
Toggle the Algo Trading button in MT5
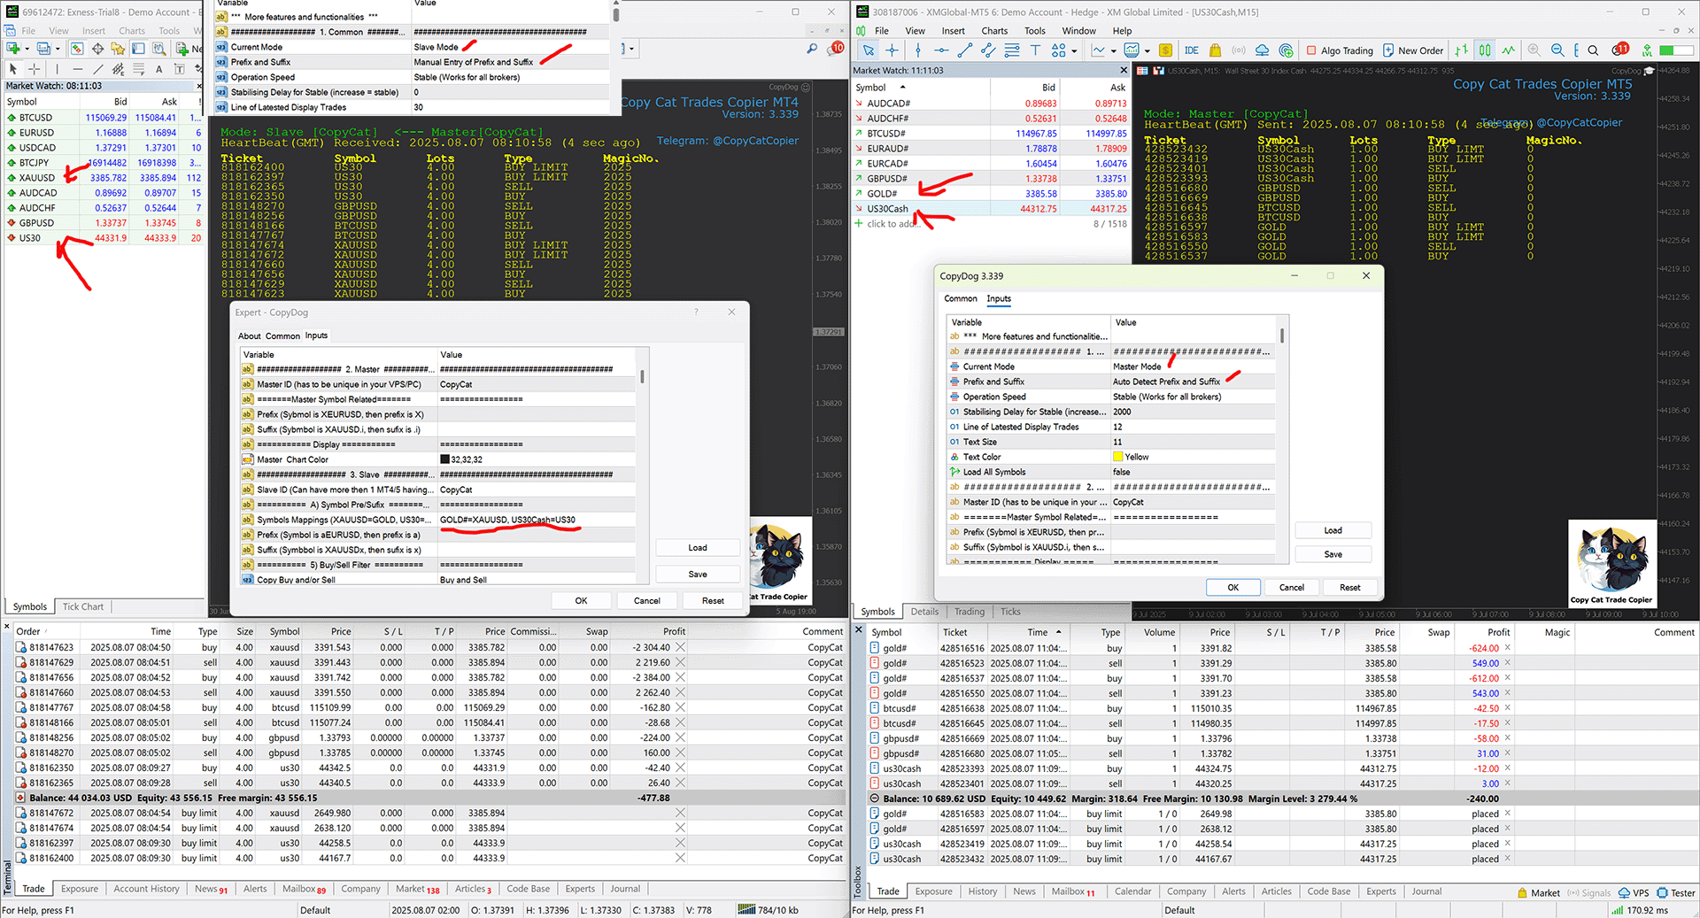click(x=1339, y=50)
